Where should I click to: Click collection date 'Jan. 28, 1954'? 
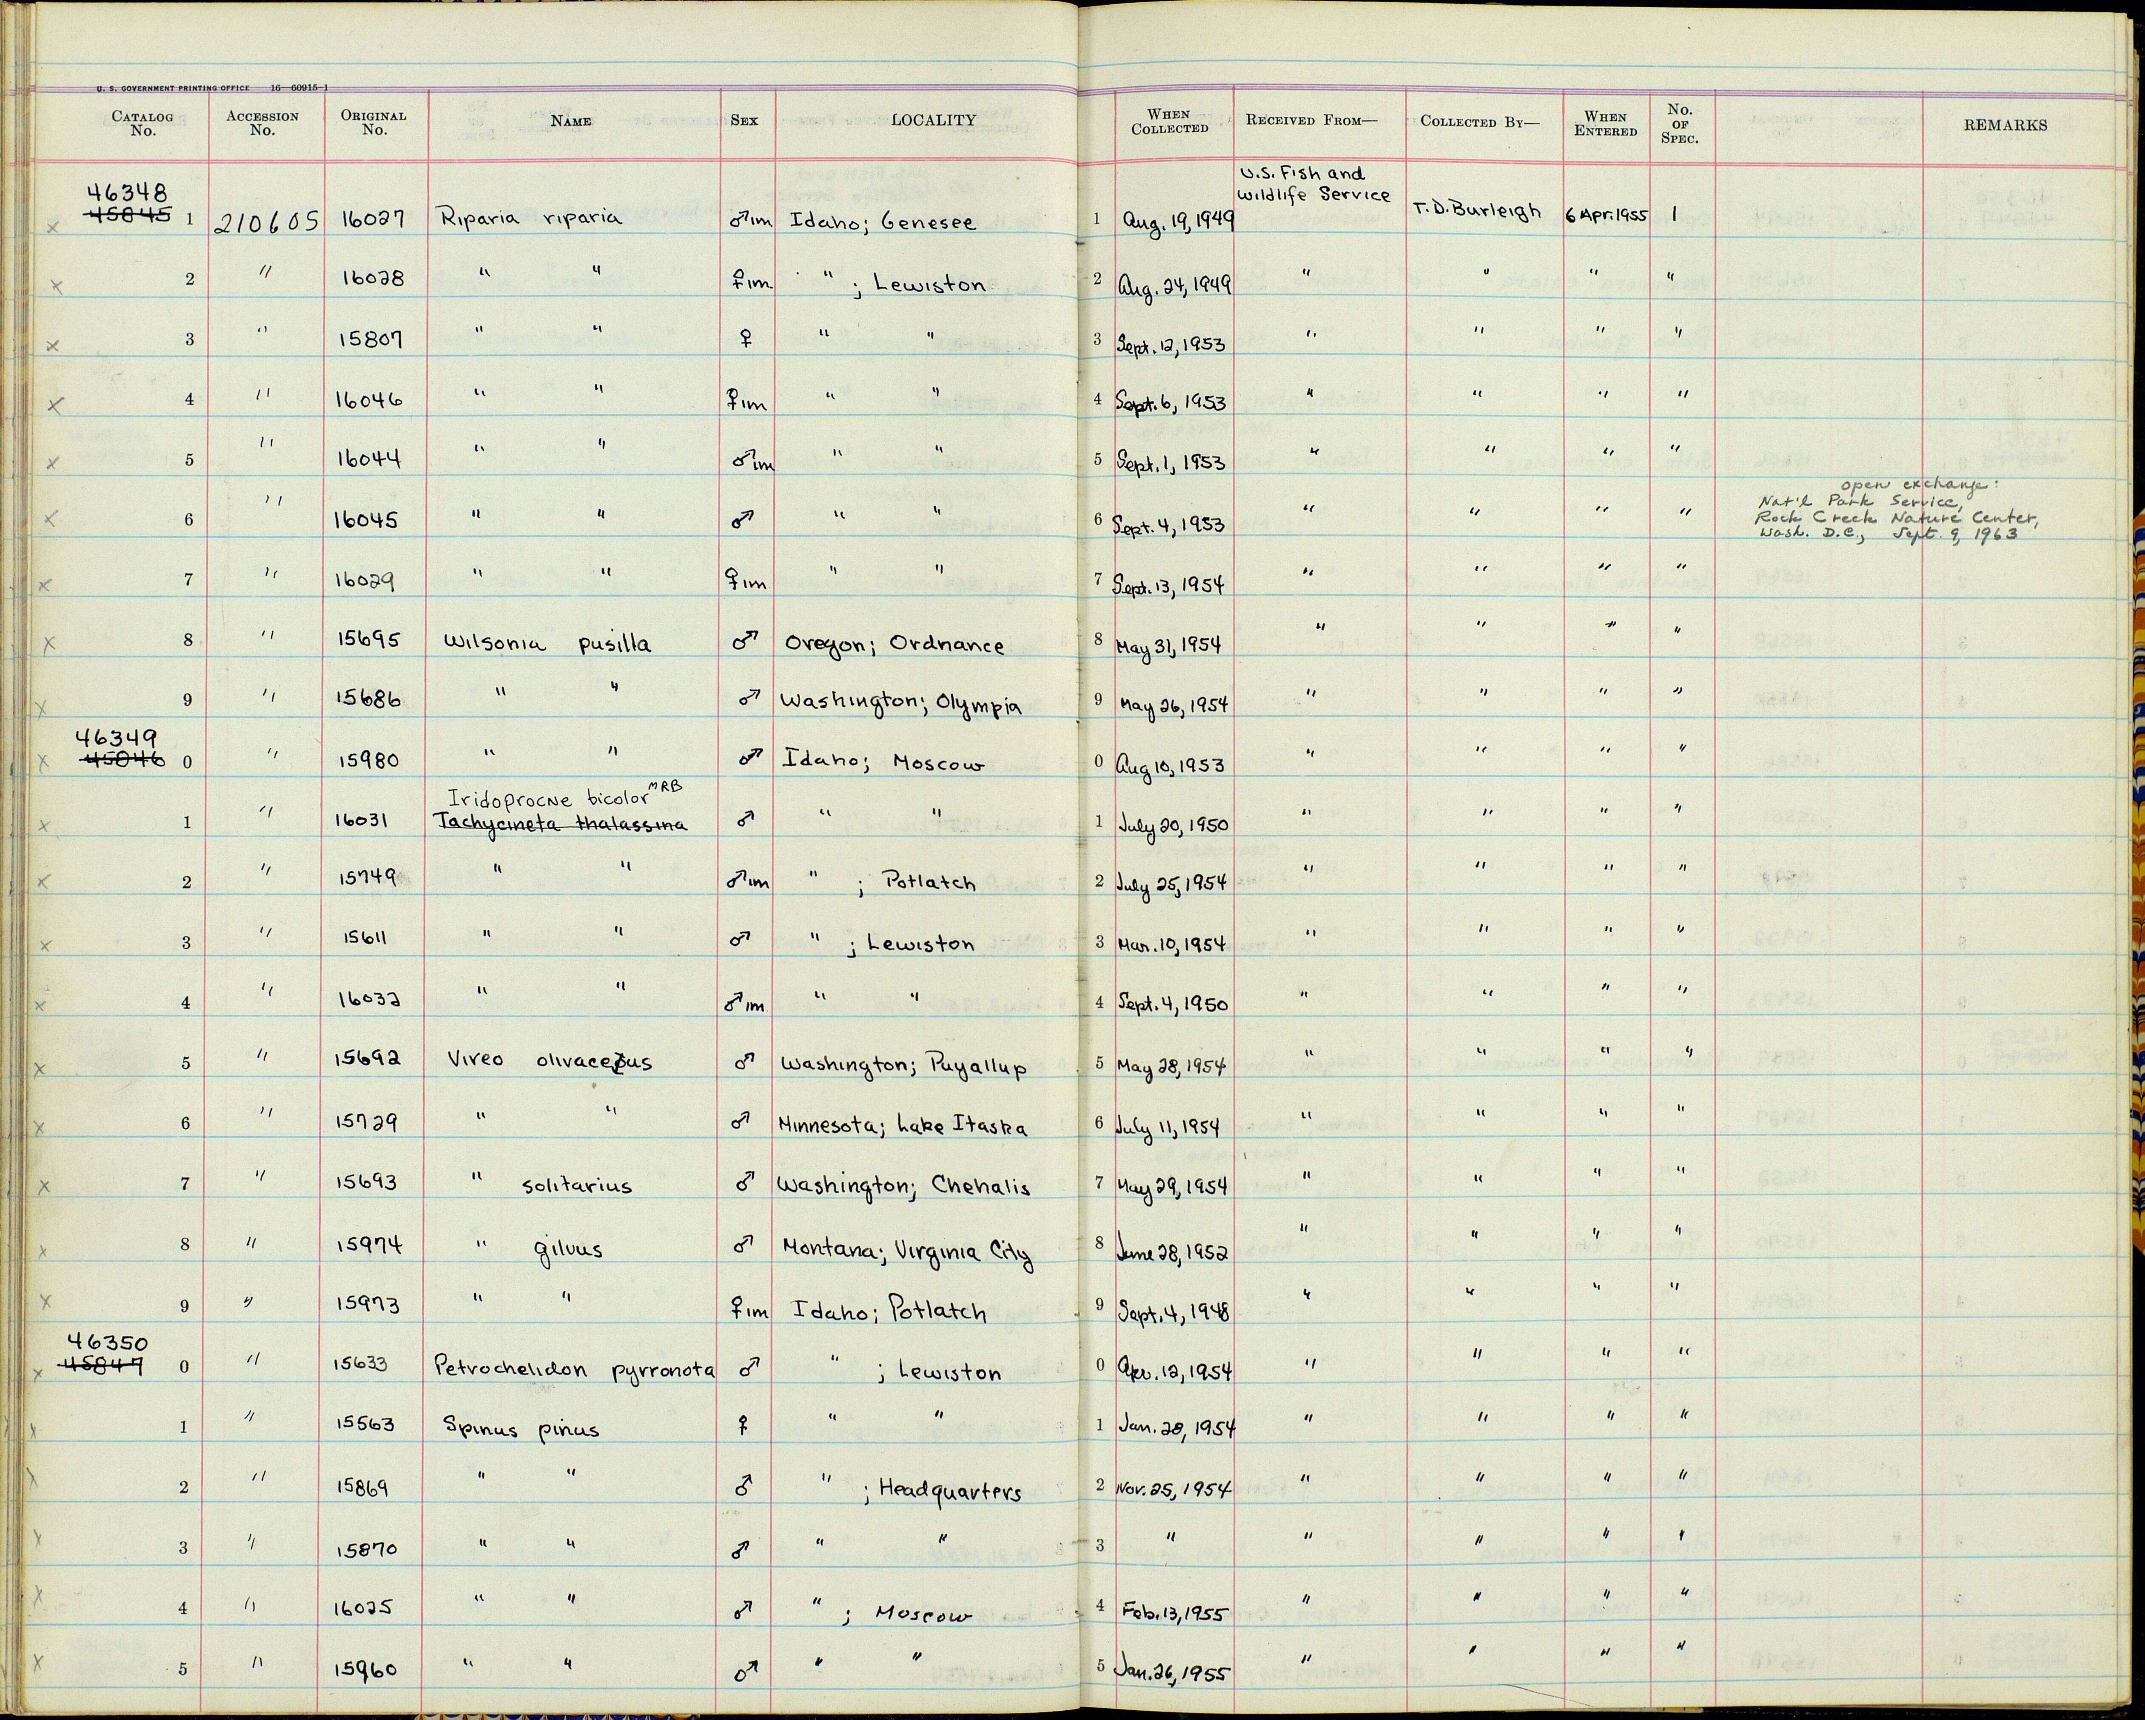point(1176,1428)
